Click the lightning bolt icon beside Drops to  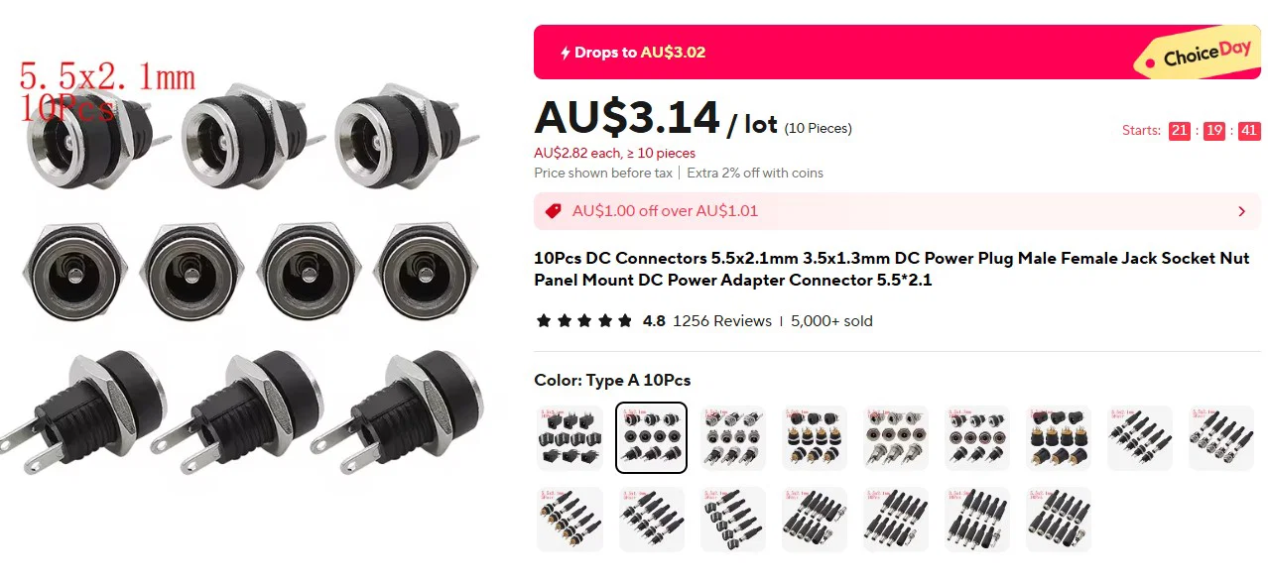click(x=565, y=53)
